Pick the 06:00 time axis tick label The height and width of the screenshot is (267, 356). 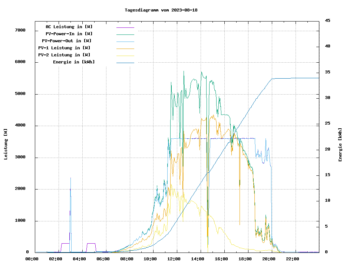103,259
